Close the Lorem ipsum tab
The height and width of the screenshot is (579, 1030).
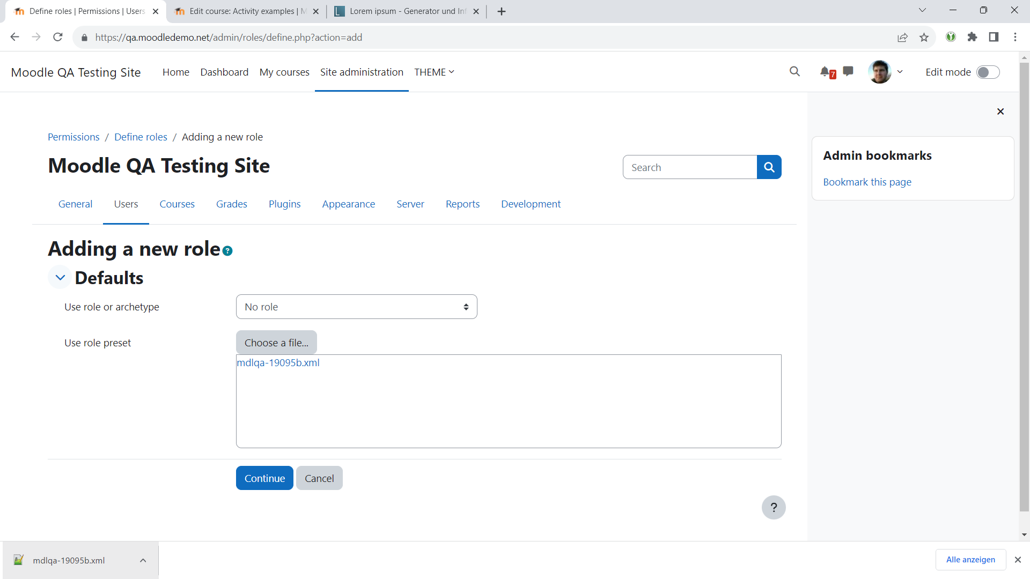click(x=476, y=11)
